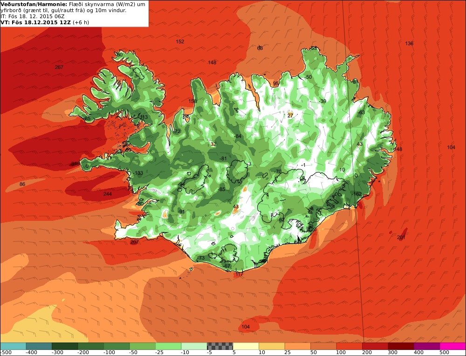The height and width of the screenshot is (356, 466).
Task: Click the value "32" in northwest-central Iceland
Action: pos(213,144)
